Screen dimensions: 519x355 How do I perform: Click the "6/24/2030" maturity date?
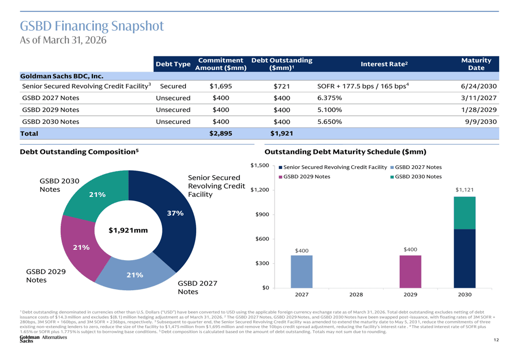pyautogui.click(x=479, y=86)
